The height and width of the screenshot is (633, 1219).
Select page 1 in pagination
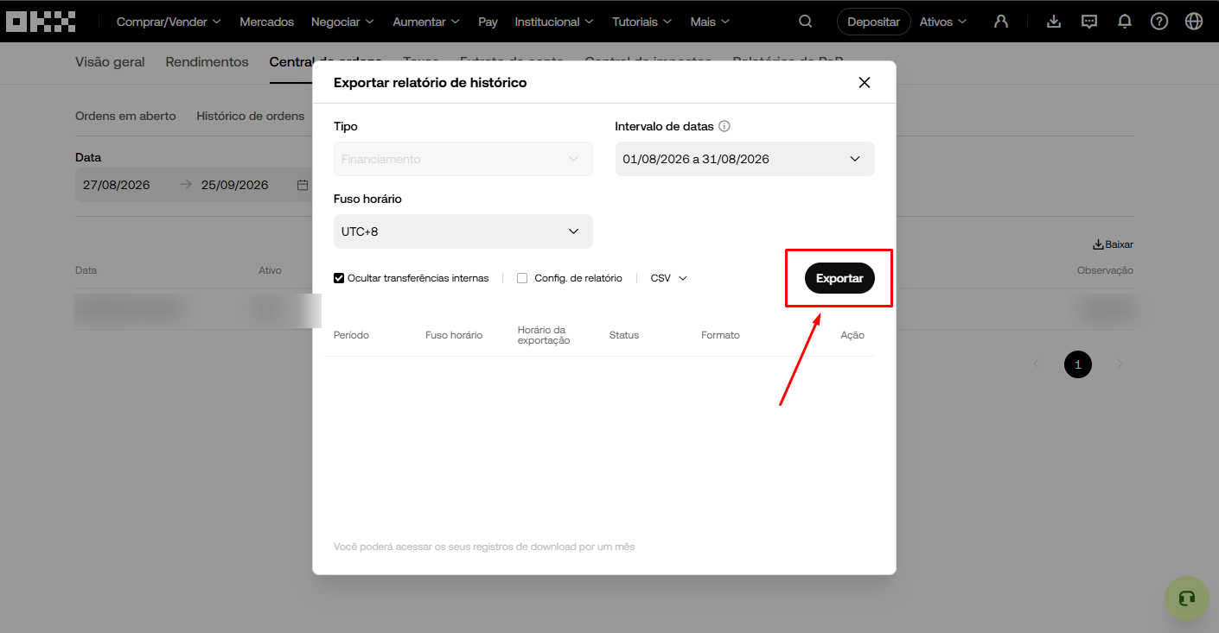pos(1078,364)
